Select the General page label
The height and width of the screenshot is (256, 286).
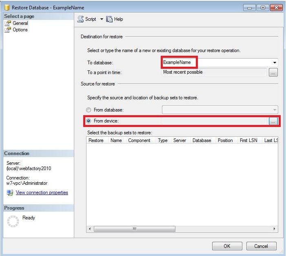[20, 23]
